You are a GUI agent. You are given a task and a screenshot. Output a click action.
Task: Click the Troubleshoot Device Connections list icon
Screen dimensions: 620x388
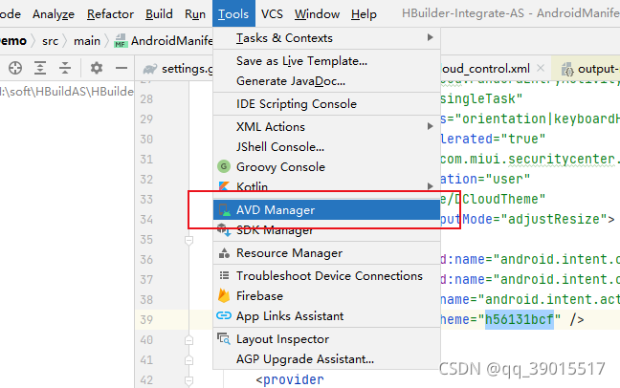click(224, 275)
